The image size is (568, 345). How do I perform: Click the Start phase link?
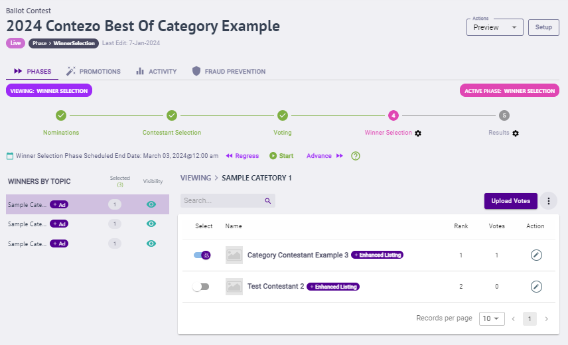click(x=281, y=156)
